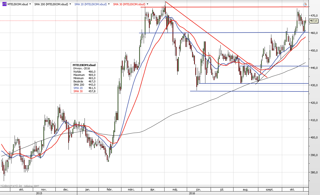Click the Időzóna: GMT timezone text
Screen dimensions: 320x195
point(32,186)
